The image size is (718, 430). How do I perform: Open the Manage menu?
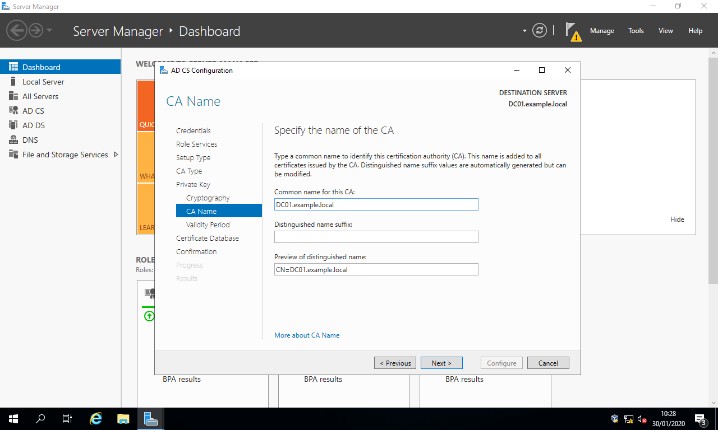click(x=602, y=31)
